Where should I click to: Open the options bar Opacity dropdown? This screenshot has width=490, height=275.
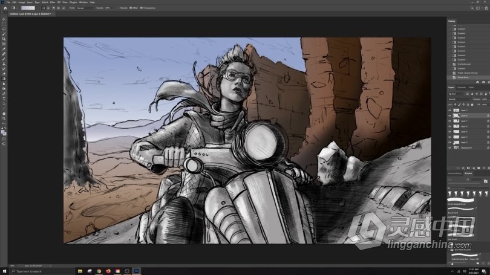point(113,8)
